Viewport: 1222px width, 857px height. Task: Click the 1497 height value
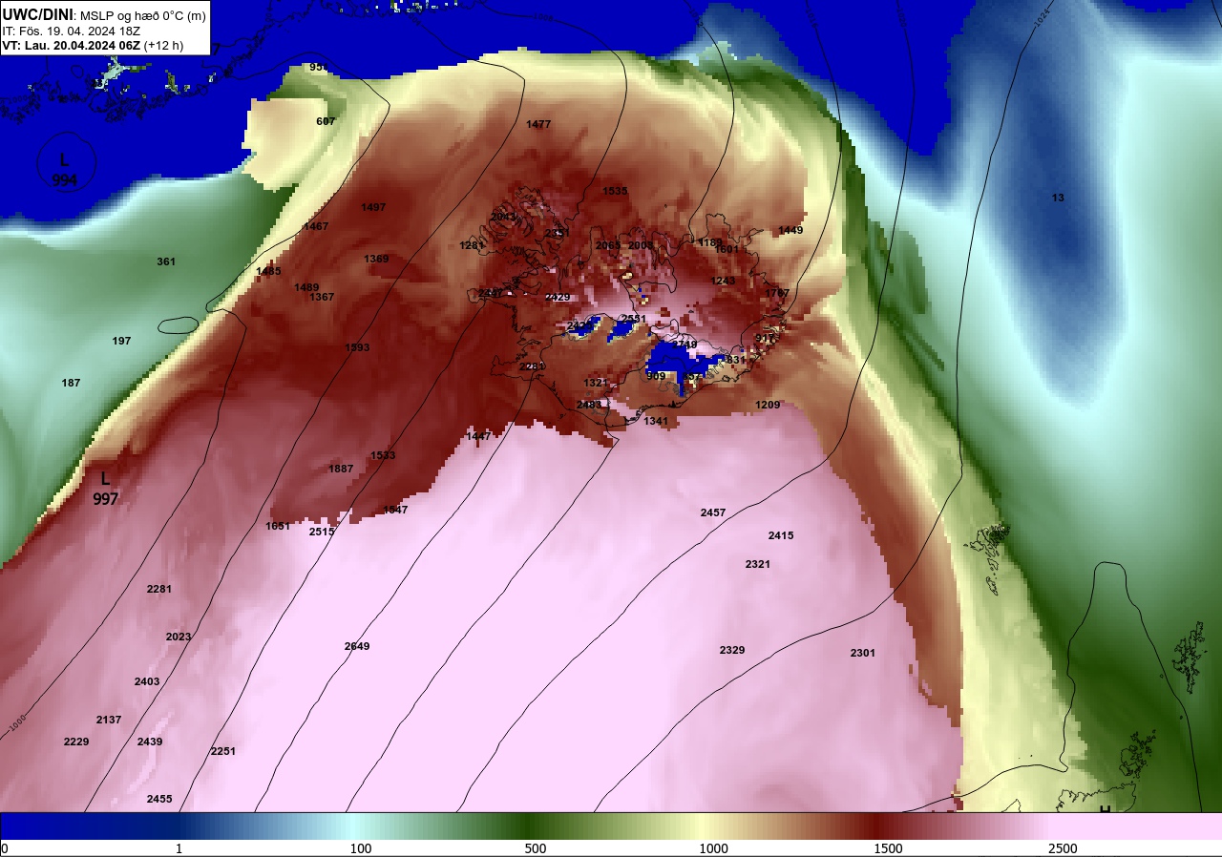click(373, 207)
